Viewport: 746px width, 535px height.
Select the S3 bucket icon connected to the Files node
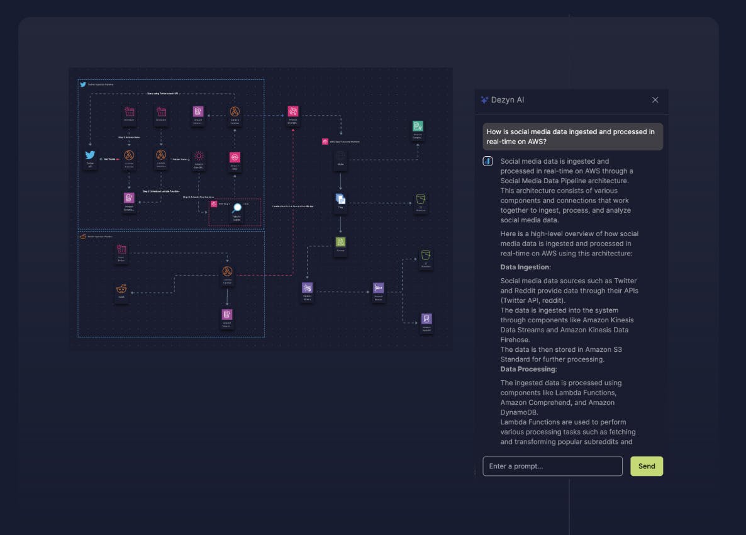[x=421, y=199]
